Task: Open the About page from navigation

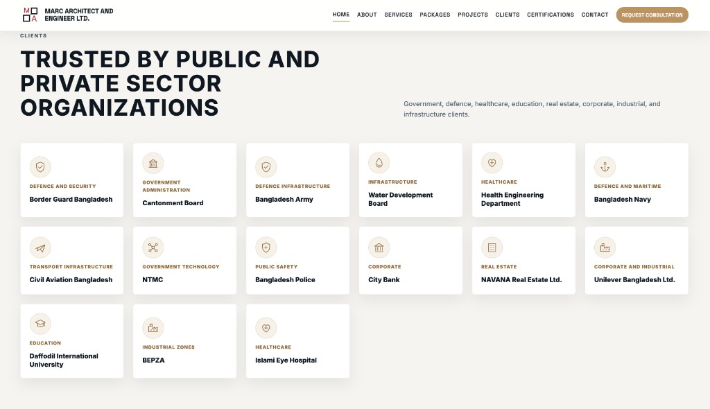Action: pyautogui.click(x=367, y=15)
